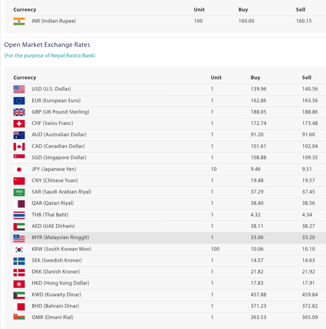Click the United States flag icon

[19, 89]
